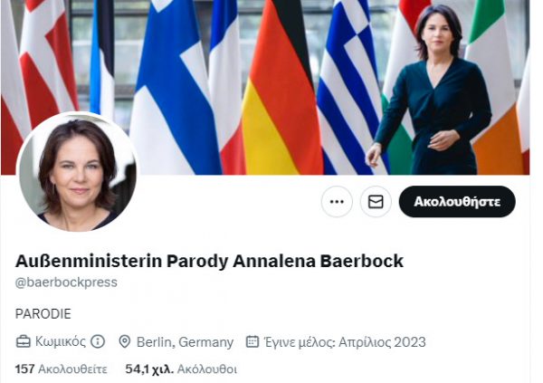This screenshot has width=543, height=383.
Task: Click the envelope message icon
Action: [376, 201]
